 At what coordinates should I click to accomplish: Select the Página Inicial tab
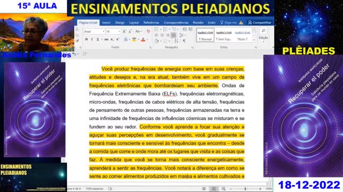point(88,22)
